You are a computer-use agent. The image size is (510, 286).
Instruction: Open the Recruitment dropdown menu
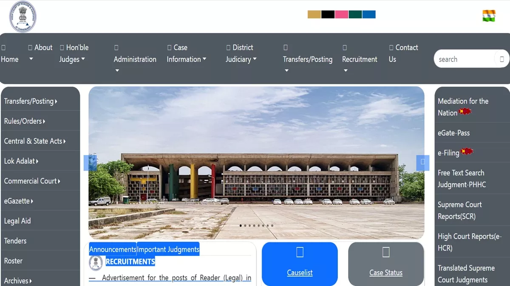[360, 59]
